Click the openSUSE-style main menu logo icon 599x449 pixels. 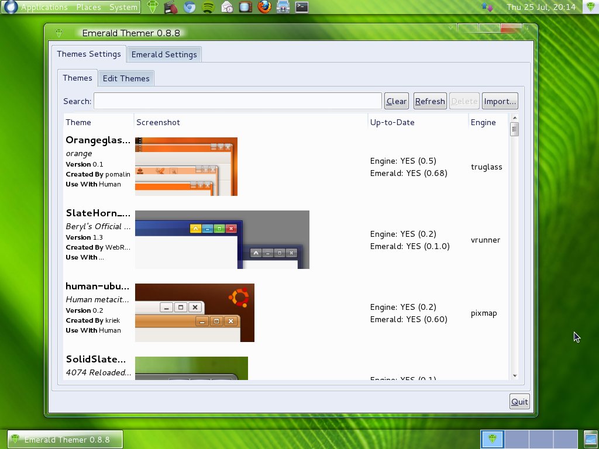(x=11, y=7)
